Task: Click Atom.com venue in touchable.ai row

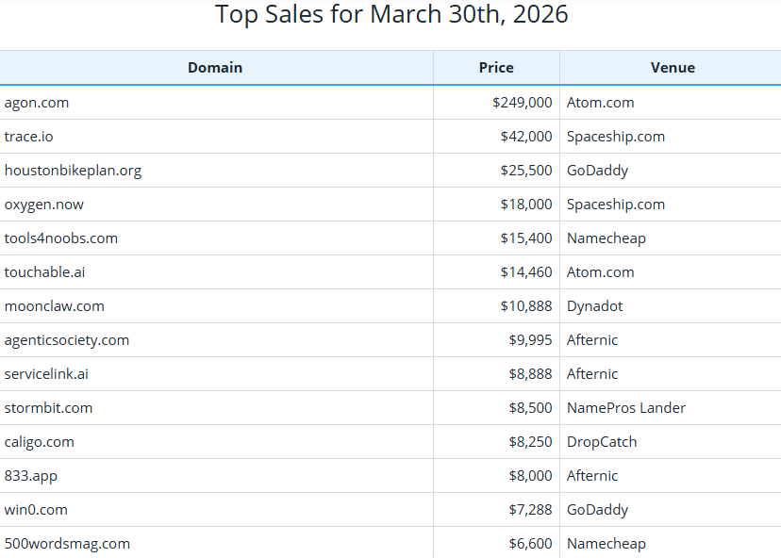Action: tap(601, 272)
